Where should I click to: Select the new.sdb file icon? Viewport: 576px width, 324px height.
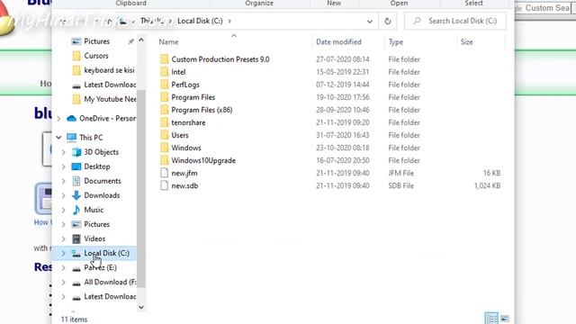[x=164, y=185]
